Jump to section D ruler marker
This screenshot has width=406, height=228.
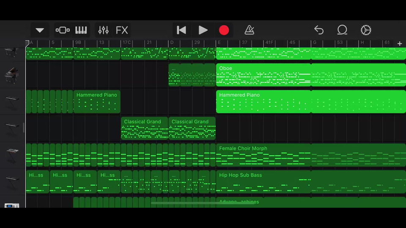[x=172, y=42]
